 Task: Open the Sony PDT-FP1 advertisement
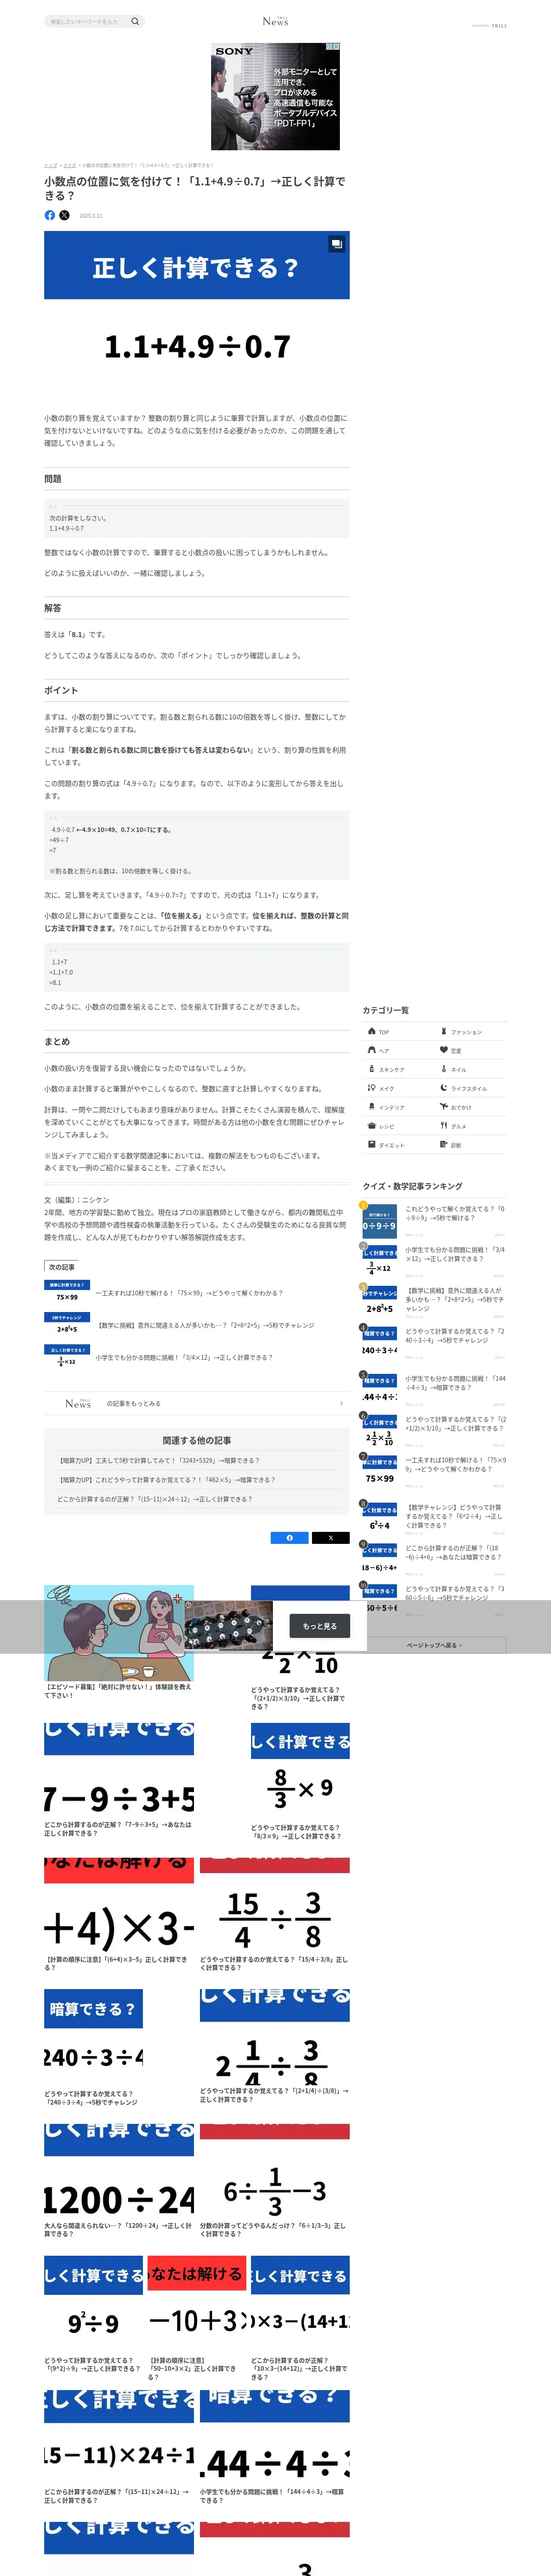[275, 96]
